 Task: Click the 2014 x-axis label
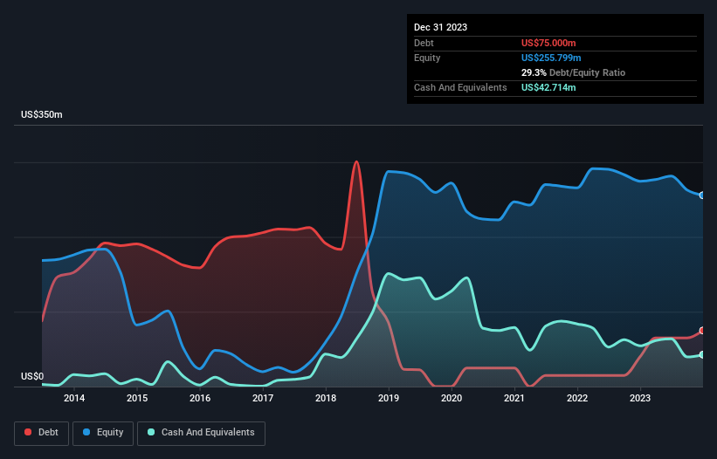(74, 398)
